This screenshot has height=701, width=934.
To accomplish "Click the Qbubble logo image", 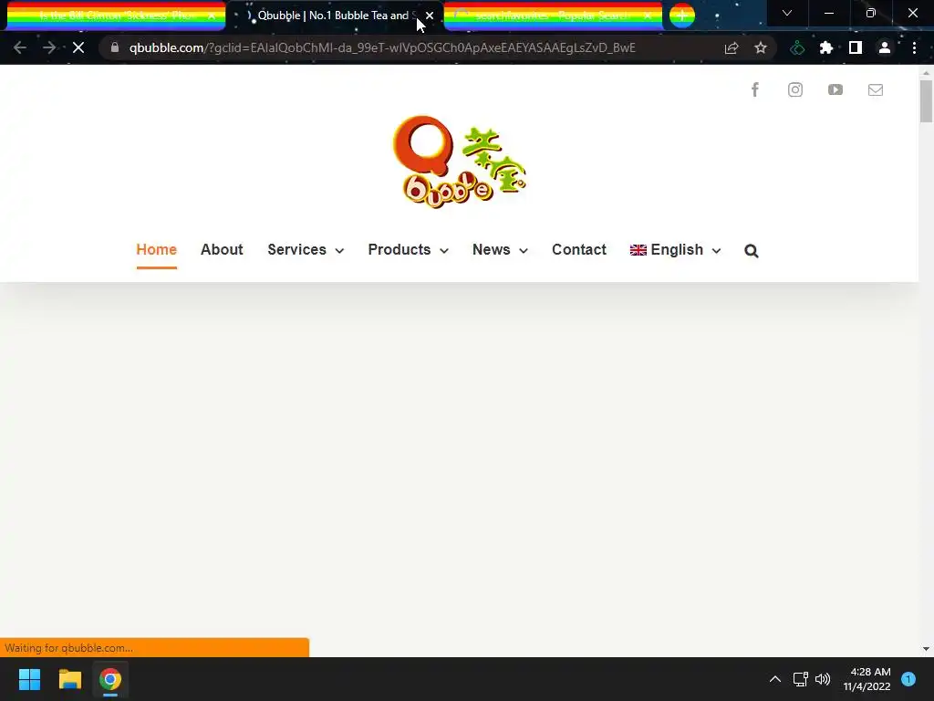I will point(459,162).
